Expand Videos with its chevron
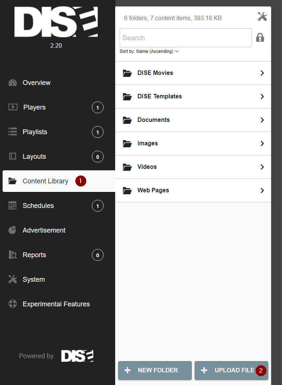 (262, 167)
